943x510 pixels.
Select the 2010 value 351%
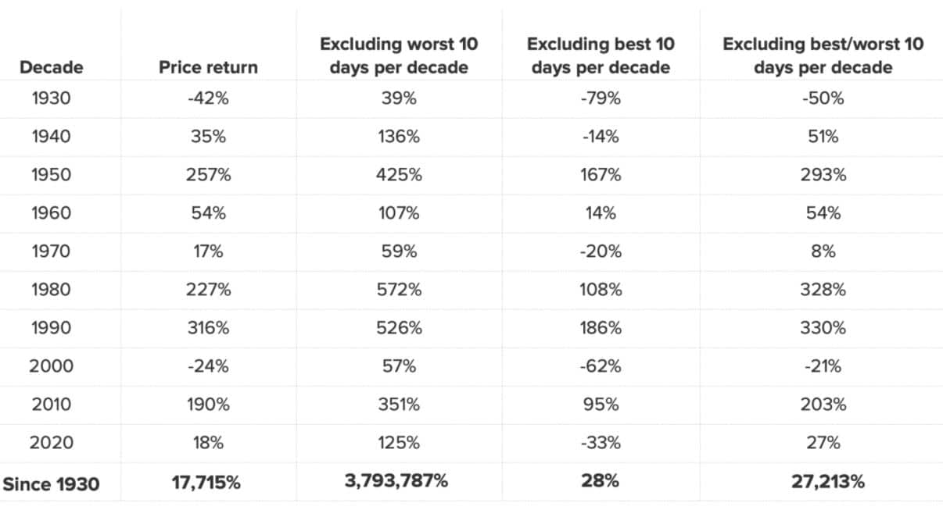[x=400, y=405]
